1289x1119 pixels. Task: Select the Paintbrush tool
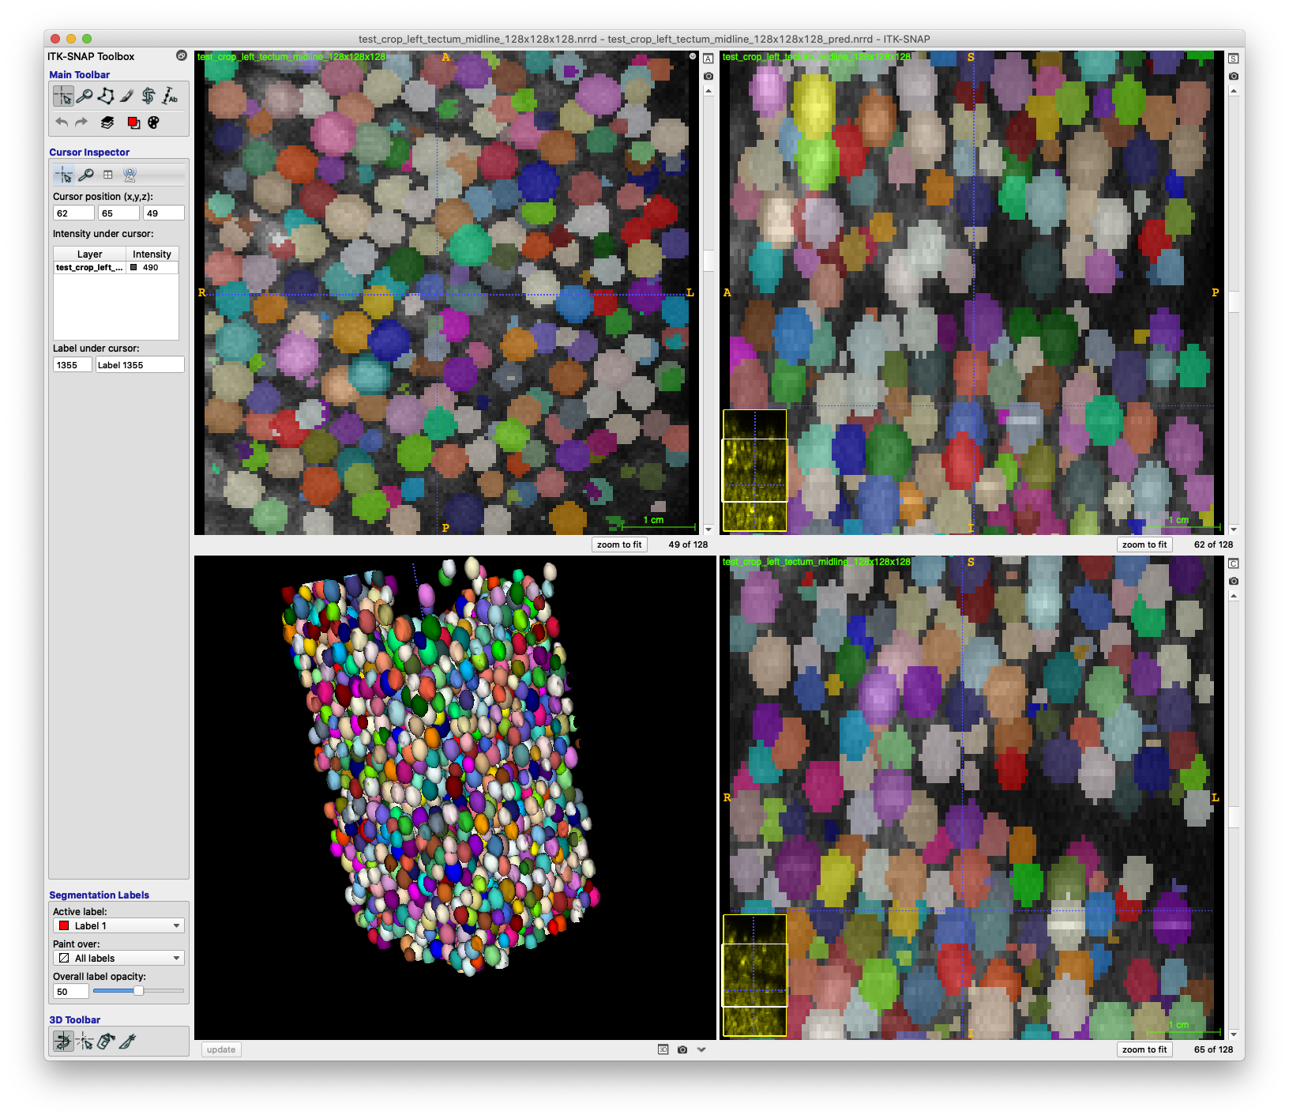click(x=127, y=96)
